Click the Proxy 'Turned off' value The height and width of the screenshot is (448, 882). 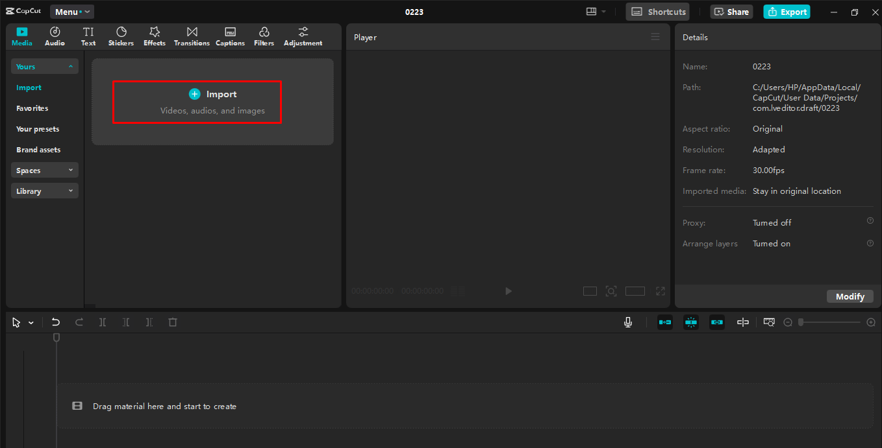pyautogui.click(x=772, y=222)
